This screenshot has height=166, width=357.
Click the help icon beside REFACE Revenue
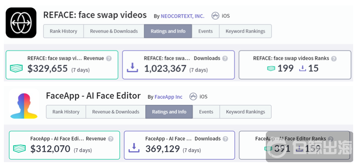(109, 58)
